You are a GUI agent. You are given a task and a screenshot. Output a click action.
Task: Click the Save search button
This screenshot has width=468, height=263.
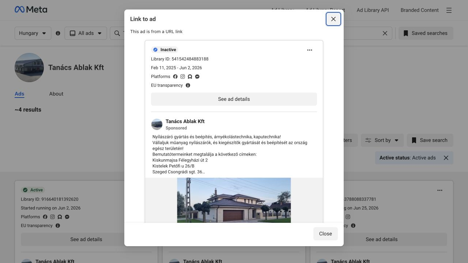tap(430, 140)
